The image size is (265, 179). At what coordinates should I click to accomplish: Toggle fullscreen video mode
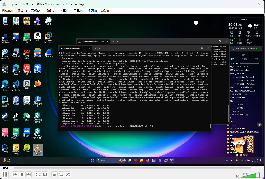[38, 174]
